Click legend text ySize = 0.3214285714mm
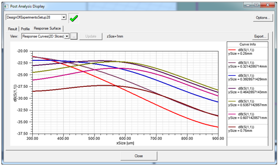This screenshot has height=165, width=278. coord(248,66)
